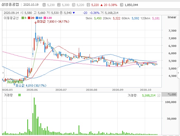Click the closing price (종) icon in header
The image size is (180, 136).
click(x=88, y=5)
